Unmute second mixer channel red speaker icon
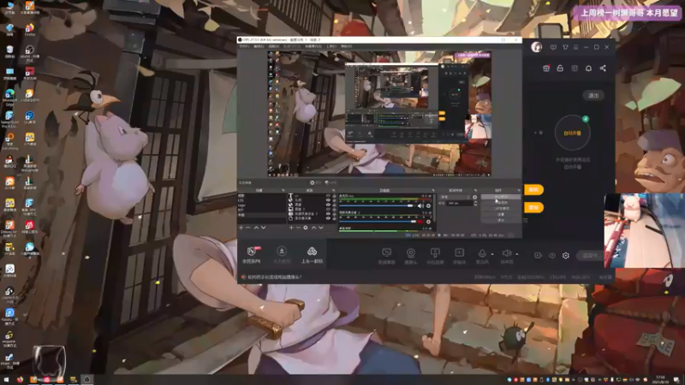Image resolution: width=685 pixels, height=385 pixels. point(420,222)
